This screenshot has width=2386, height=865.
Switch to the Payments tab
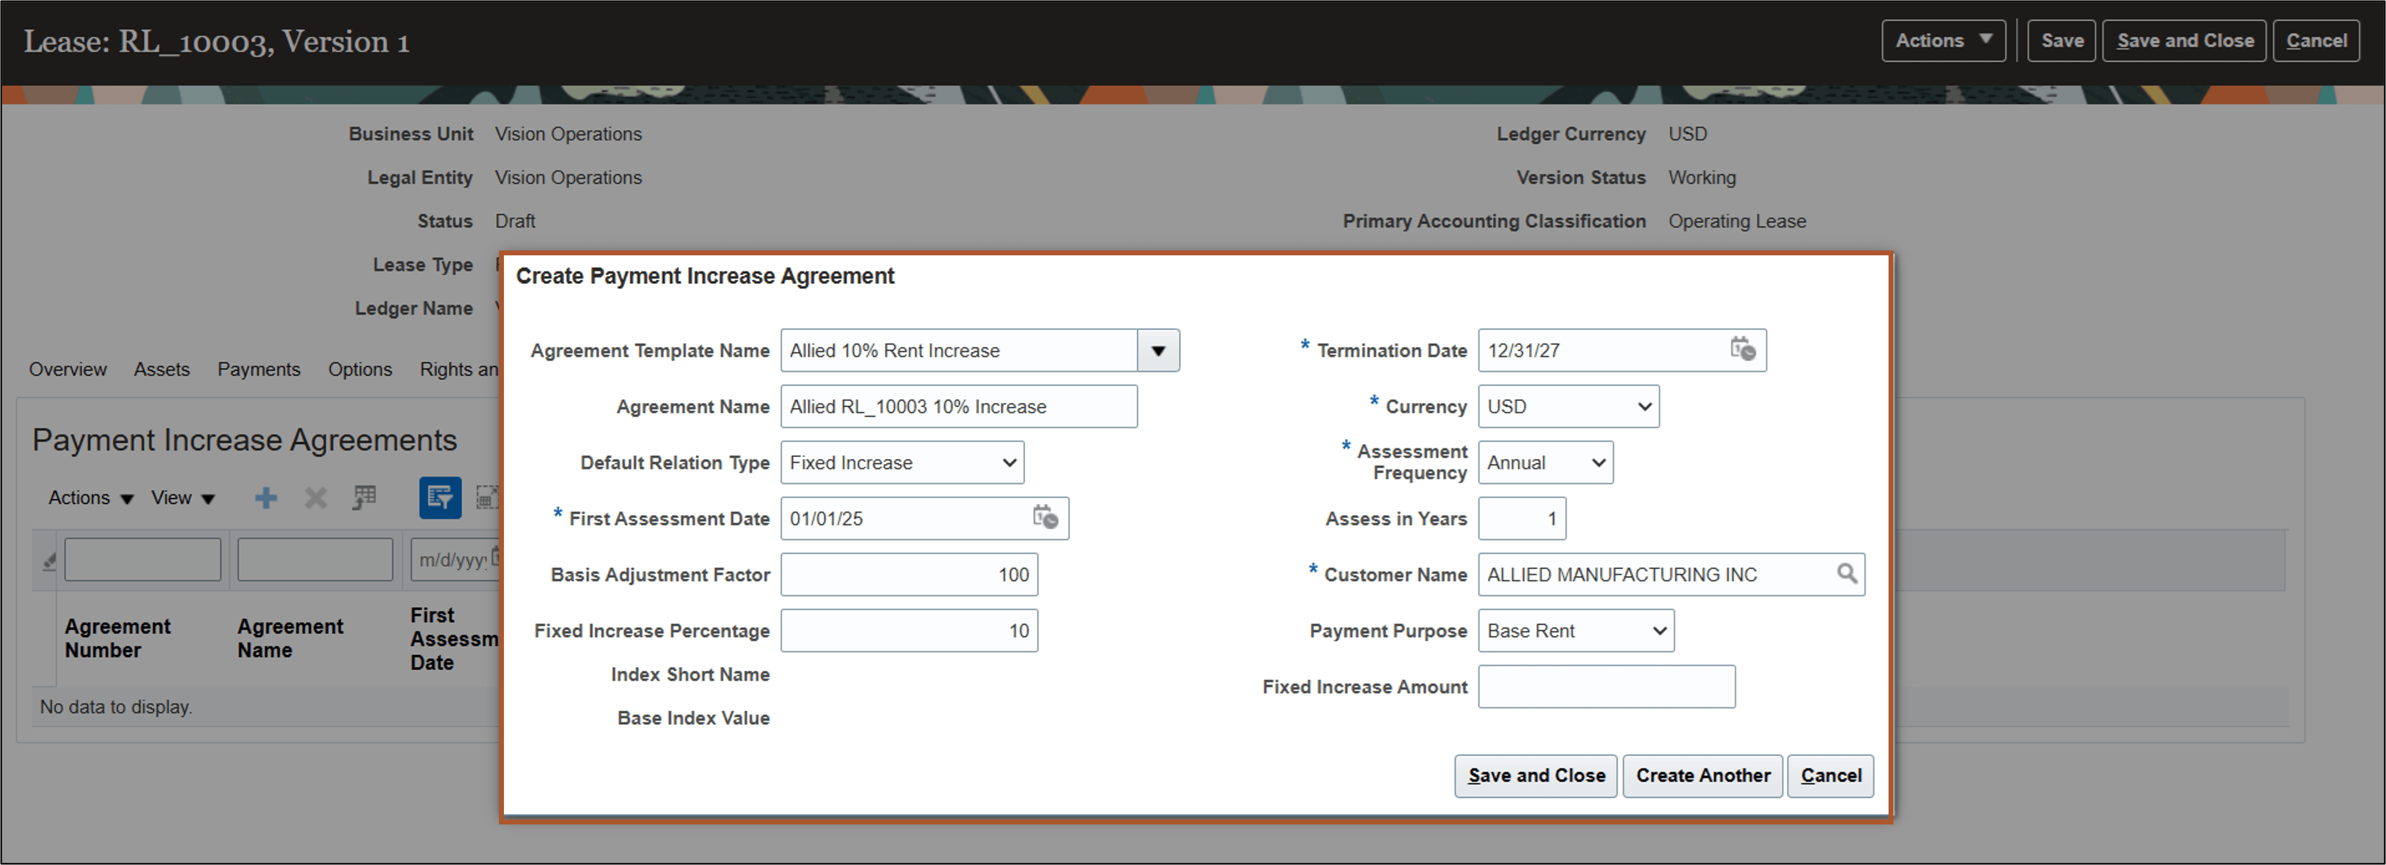click(258, 368)
